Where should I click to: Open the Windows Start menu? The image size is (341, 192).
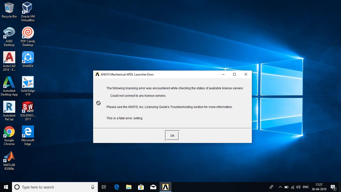click(6, 187)
